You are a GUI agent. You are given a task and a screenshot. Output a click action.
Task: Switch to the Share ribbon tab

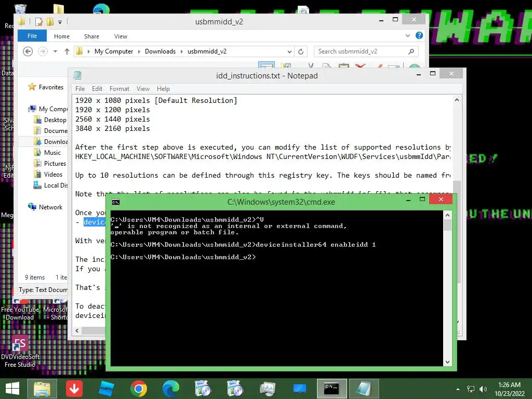click(91, 36)
